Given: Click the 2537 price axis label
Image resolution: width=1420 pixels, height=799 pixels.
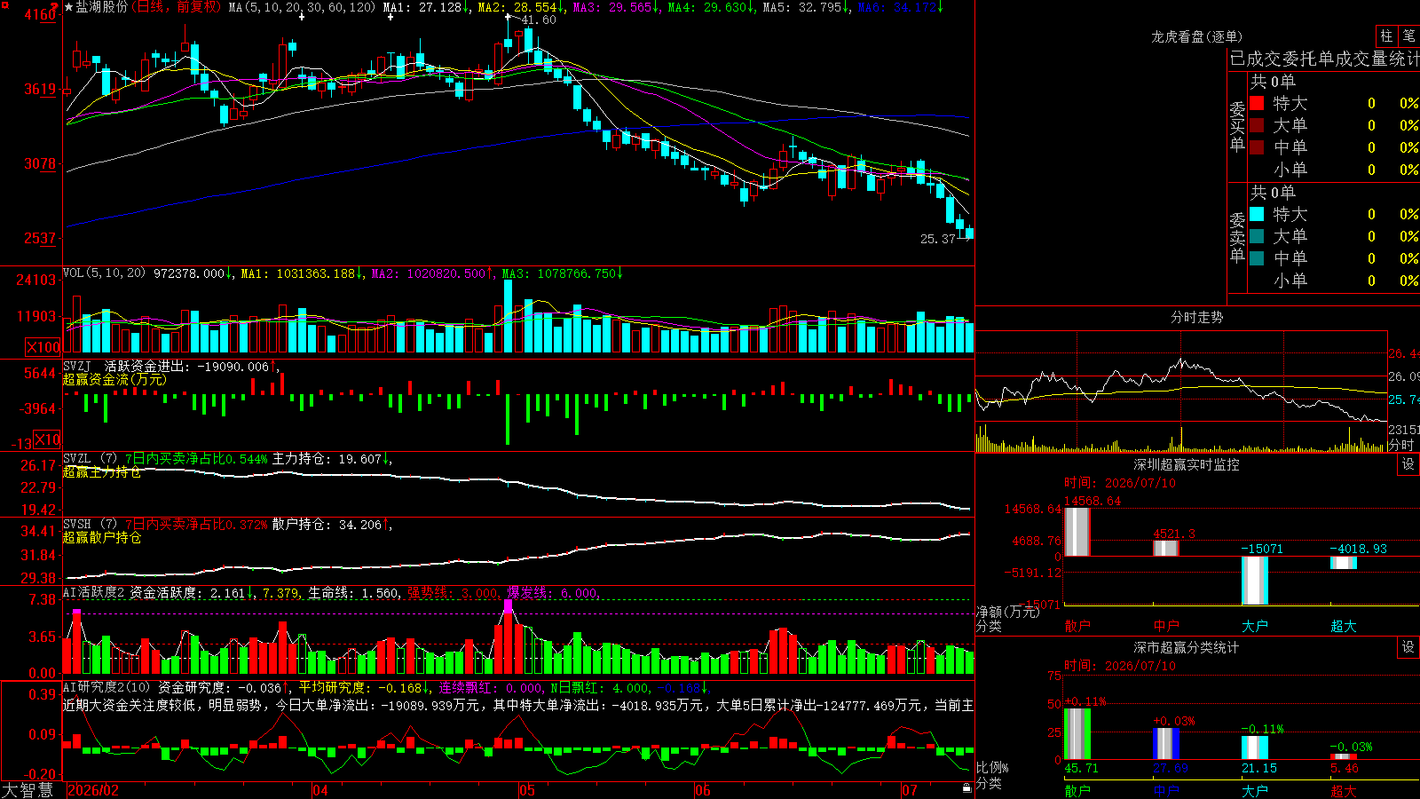Looking at the screenshot, I should (40, 238).
